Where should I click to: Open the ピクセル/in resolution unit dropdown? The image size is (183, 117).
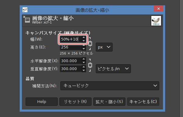click(x=113, y=69)
